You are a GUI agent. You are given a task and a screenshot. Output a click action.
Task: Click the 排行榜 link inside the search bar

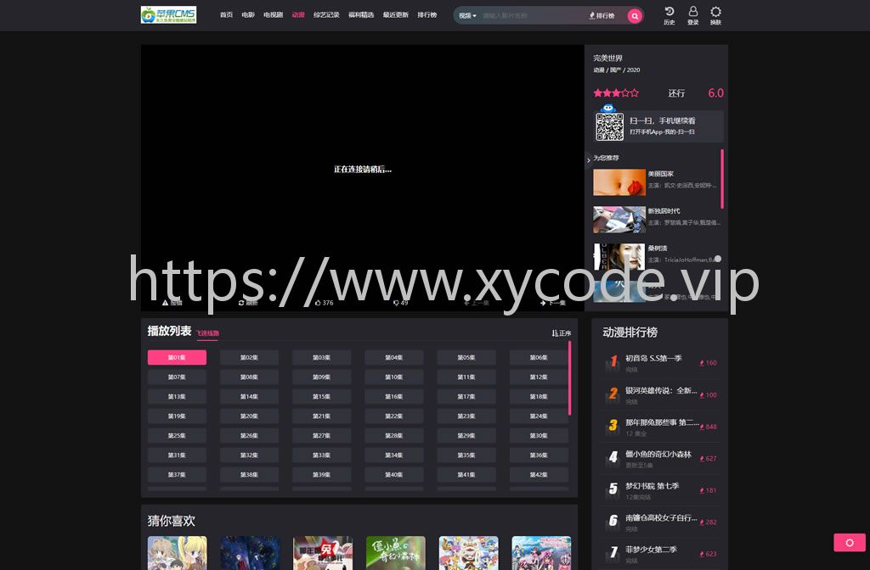pos(602,15)
